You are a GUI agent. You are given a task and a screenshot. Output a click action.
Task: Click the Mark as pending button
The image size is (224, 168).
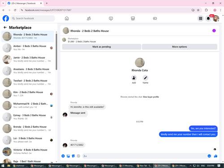[x=102, y=47]
